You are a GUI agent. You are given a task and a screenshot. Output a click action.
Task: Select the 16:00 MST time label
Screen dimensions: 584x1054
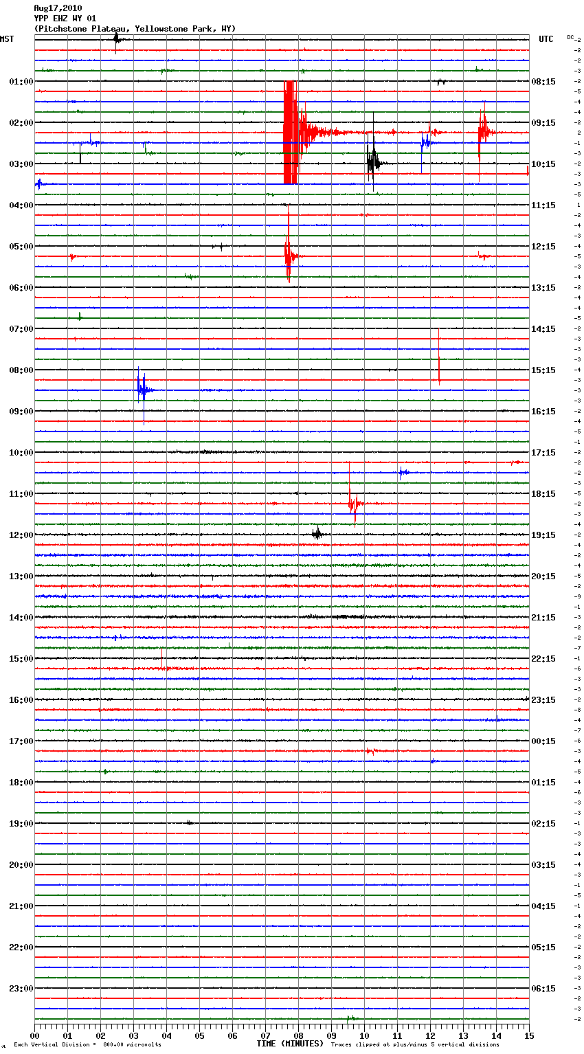click(x=21, y=699)
